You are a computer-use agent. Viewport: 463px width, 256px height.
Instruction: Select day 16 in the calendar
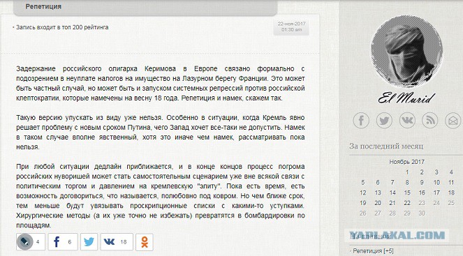coord(422,193)
